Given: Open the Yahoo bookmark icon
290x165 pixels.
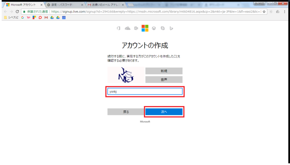Looking at the screenshot, I should (29, 17).
